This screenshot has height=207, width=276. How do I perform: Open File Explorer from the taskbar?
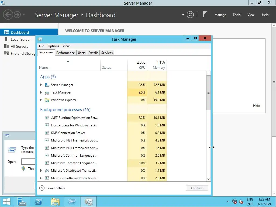[x=55, y=202]
